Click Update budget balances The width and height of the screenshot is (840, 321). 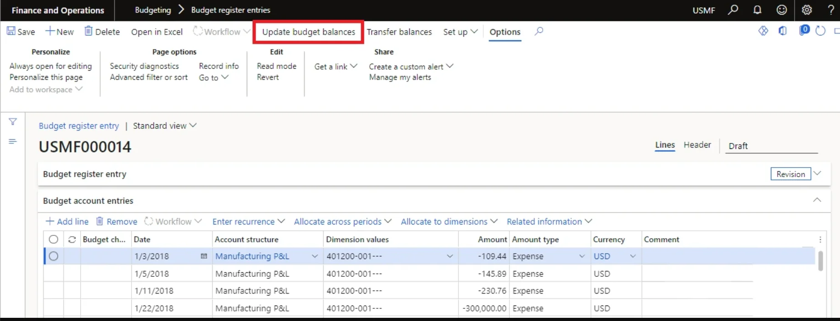pos(309,32)
